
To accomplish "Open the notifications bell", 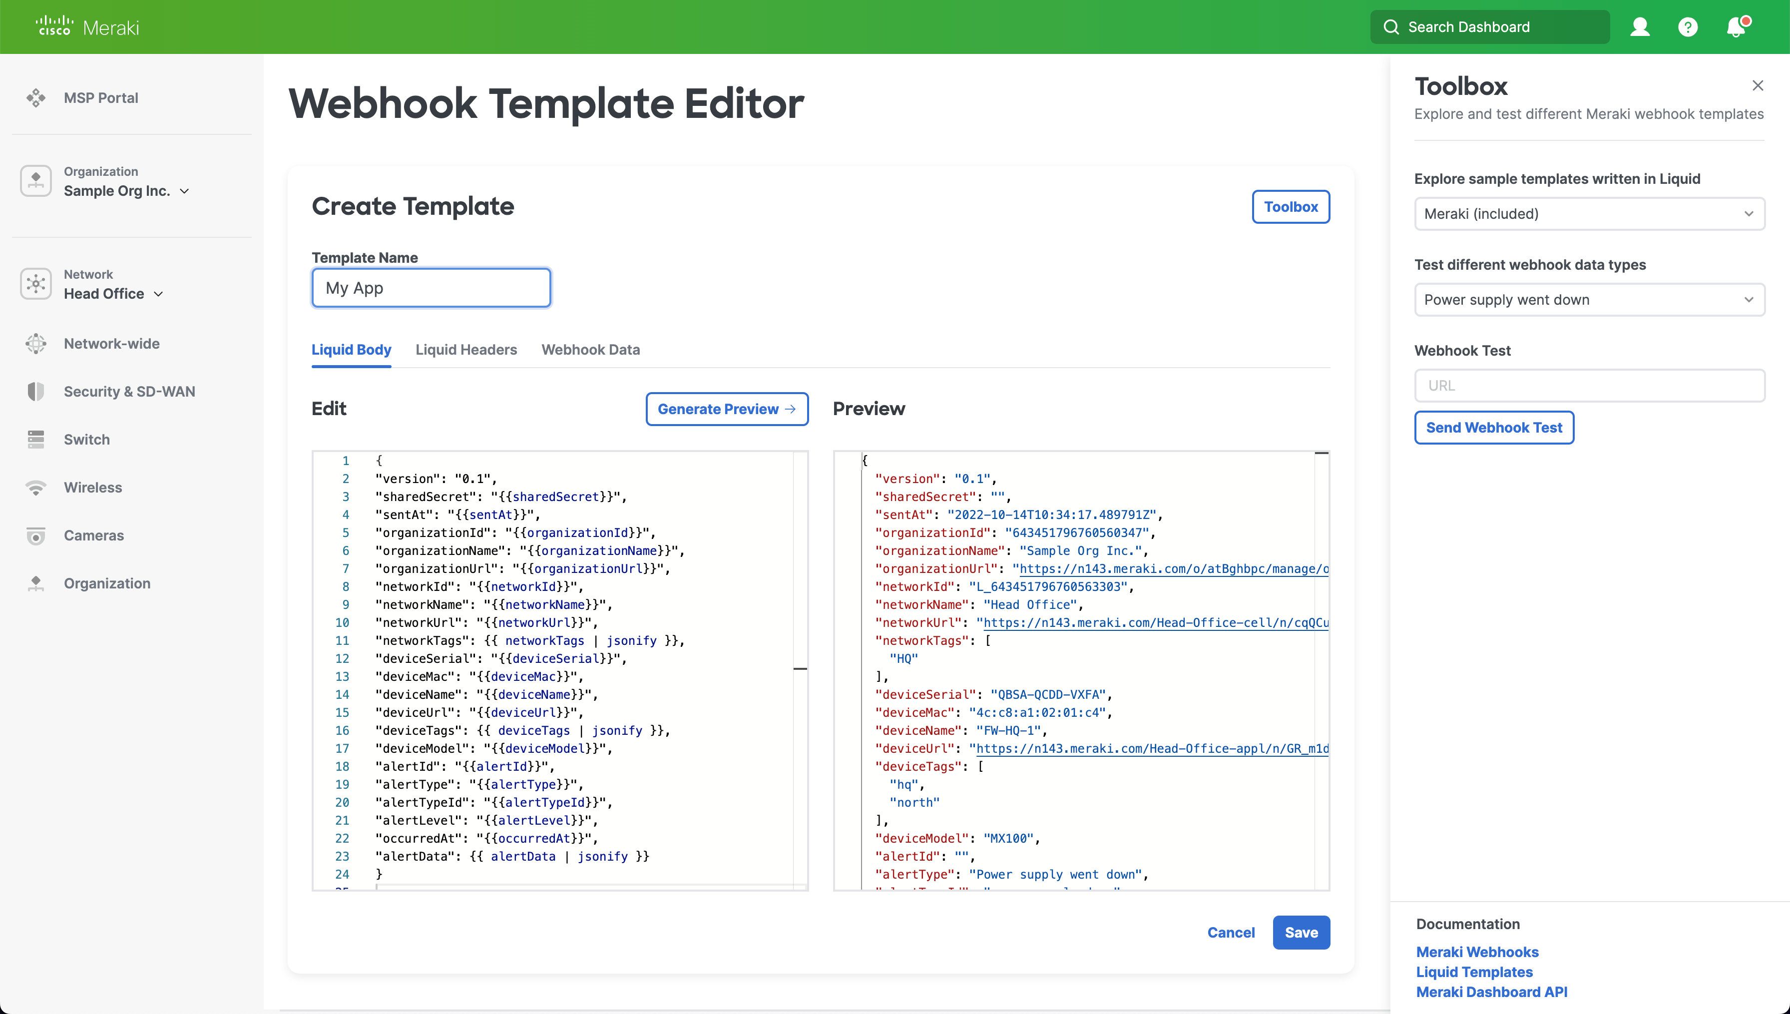I will (1735, 26).
